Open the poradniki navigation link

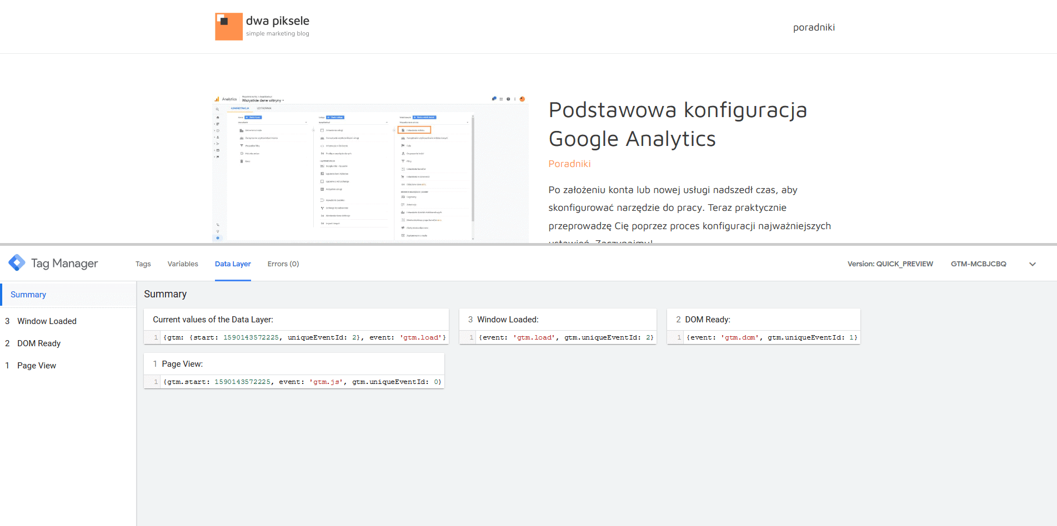[814, 28]
